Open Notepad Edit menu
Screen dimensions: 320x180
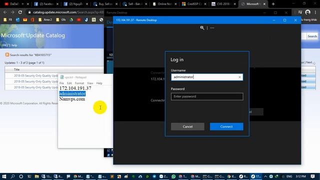pos(69,83)
